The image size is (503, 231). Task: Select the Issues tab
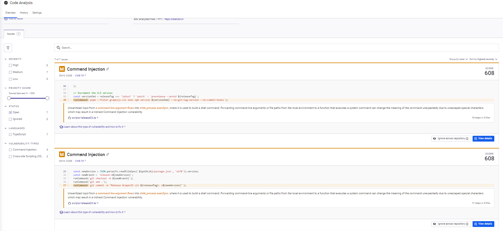coord(14,34)
